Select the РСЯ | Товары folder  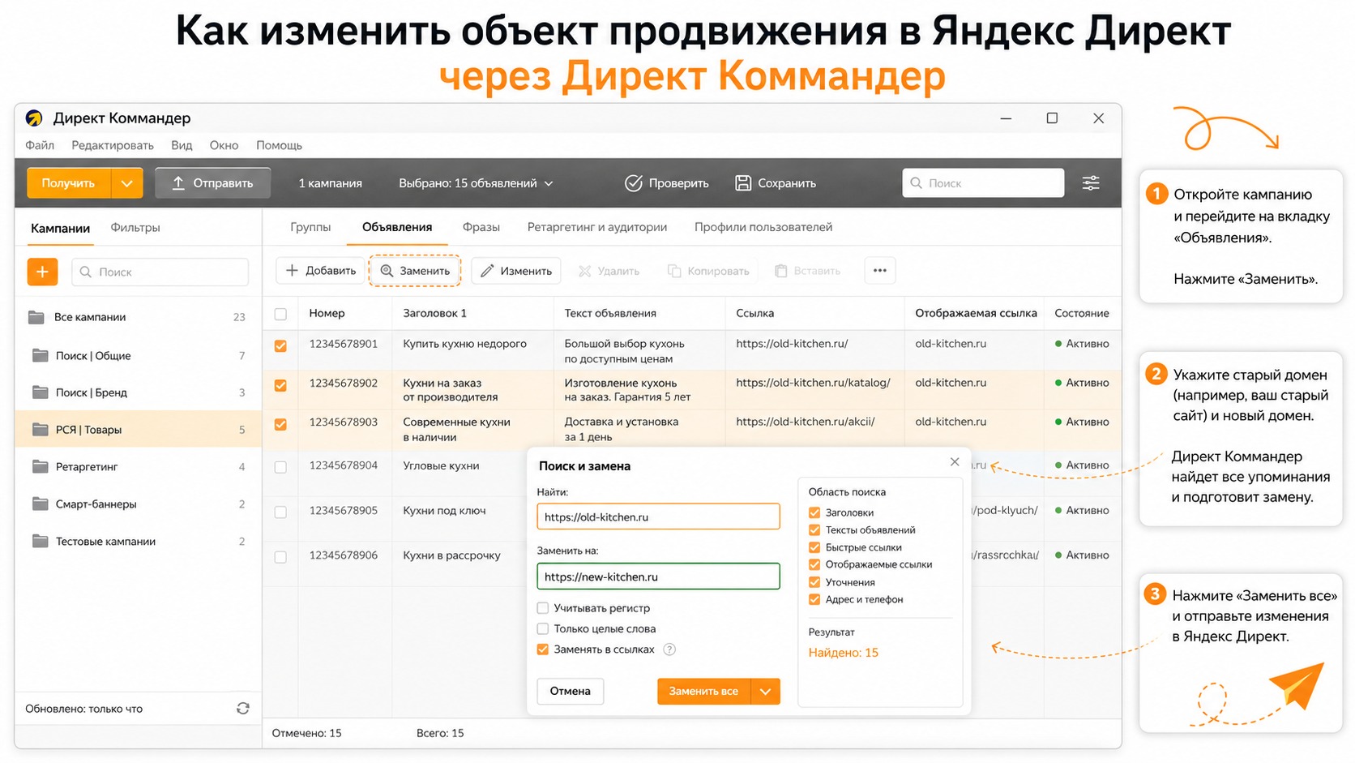click(x=138, y=430)
